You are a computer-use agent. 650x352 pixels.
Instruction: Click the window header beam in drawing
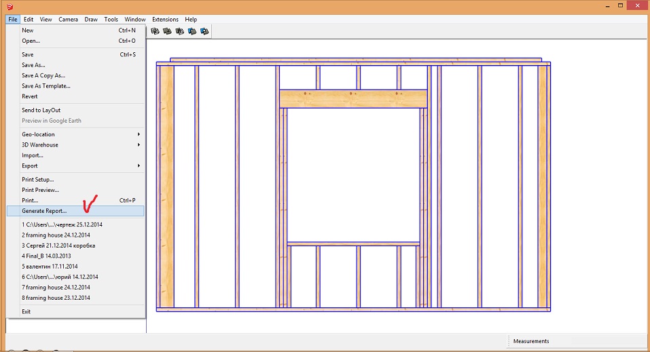click(353, 98)
